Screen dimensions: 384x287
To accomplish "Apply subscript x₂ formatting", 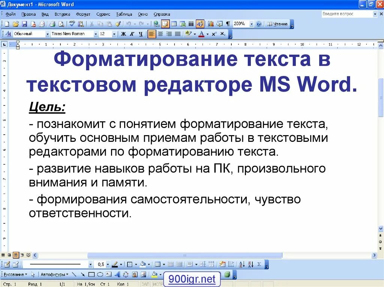I will 222,34.
